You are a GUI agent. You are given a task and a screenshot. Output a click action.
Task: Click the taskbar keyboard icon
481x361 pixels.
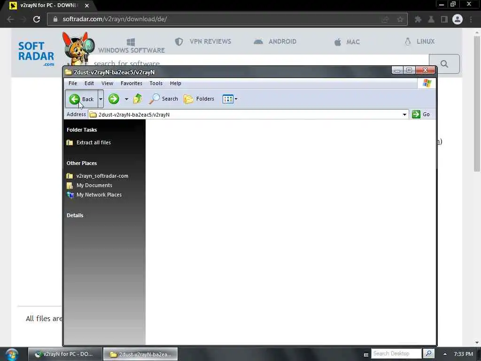point(366,355)
